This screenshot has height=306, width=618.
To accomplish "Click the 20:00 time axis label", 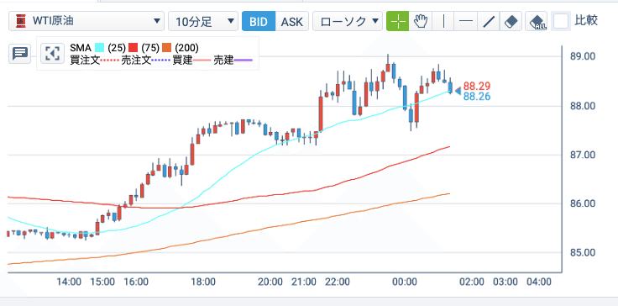I will [x=270, y=282].
